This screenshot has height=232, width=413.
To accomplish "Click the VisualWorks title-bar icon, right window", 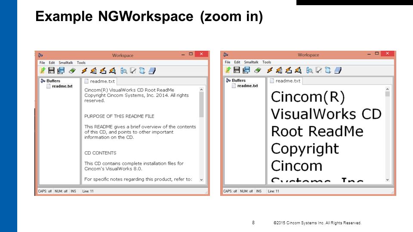I will [226, 55].
